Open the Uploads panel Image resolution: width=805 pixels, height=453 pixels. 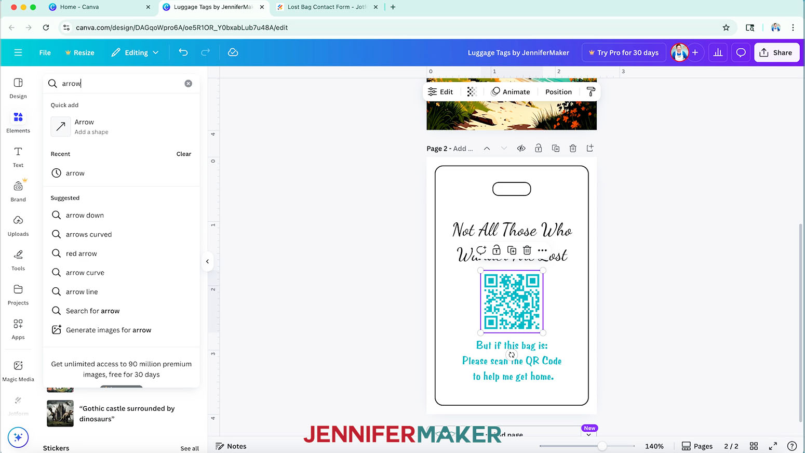pyautogui.click(x=18, y=226)
